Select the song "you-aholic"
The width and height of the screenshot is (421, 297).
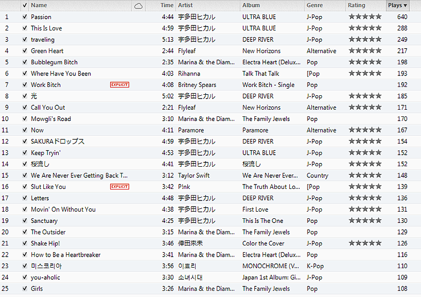(x=45, y=278)
